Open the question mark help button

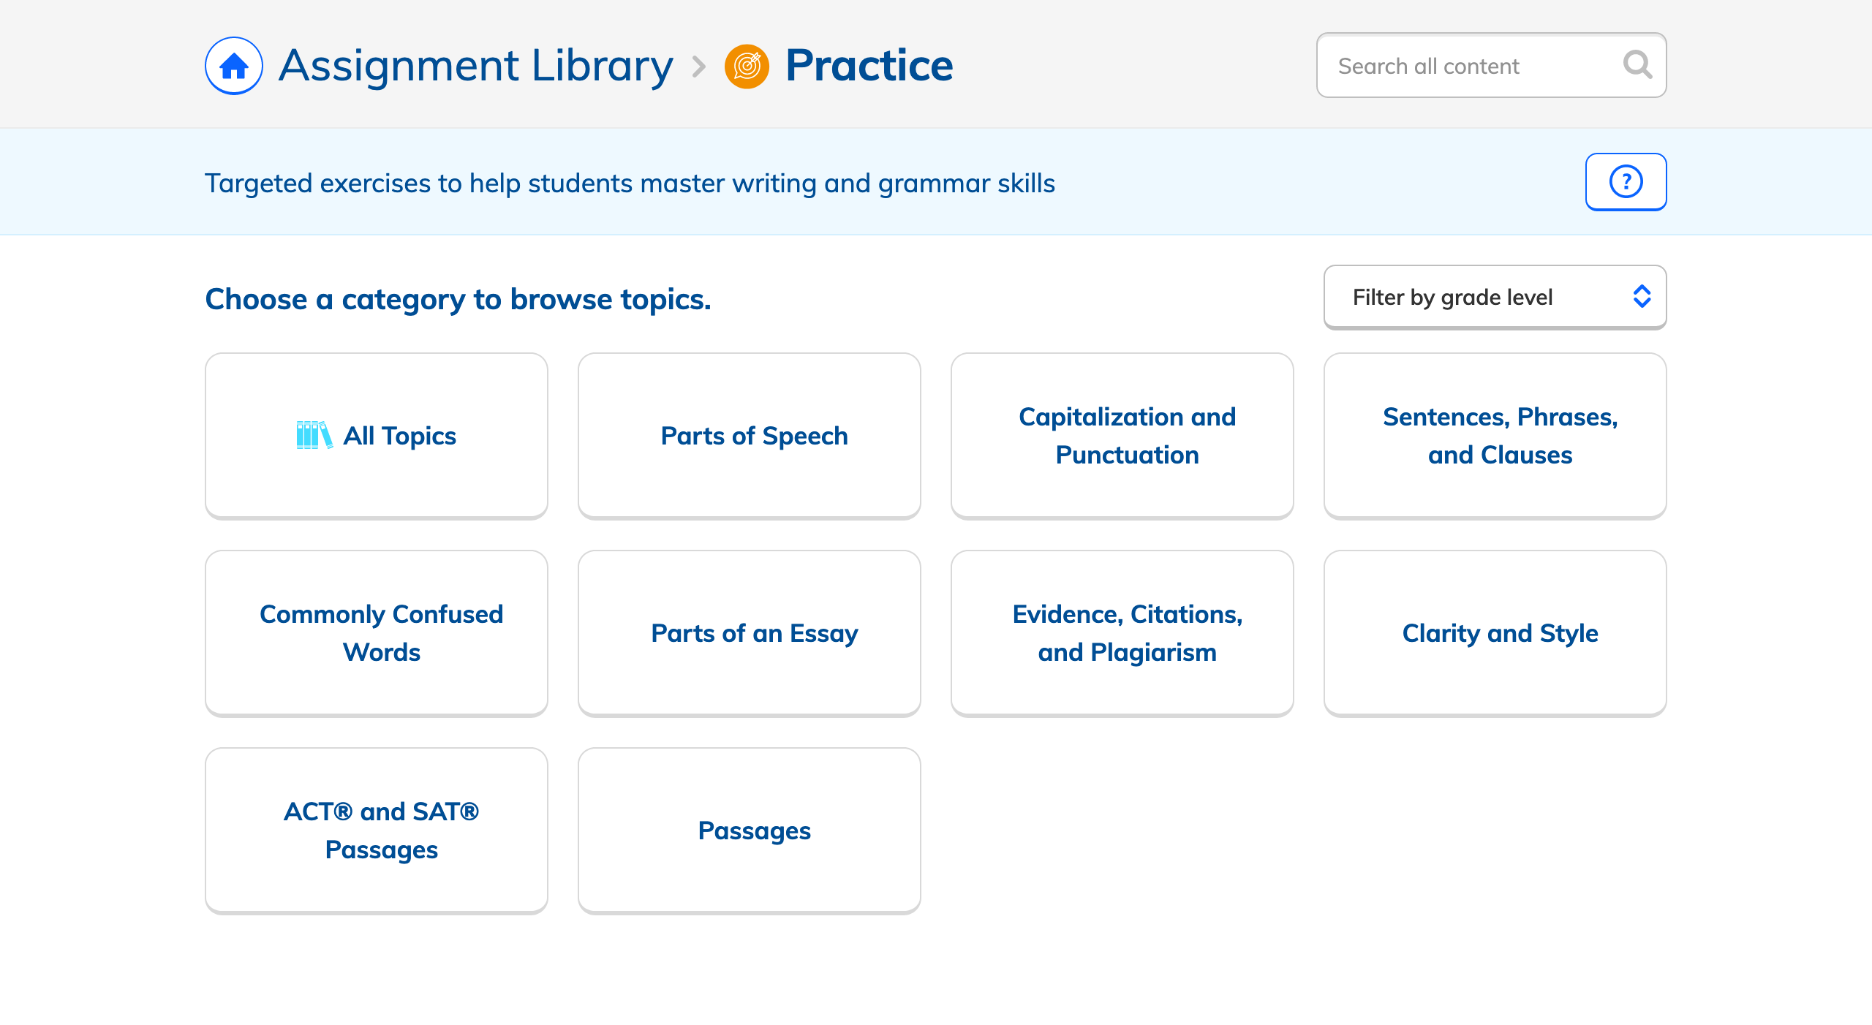[x=1626, y=182]
